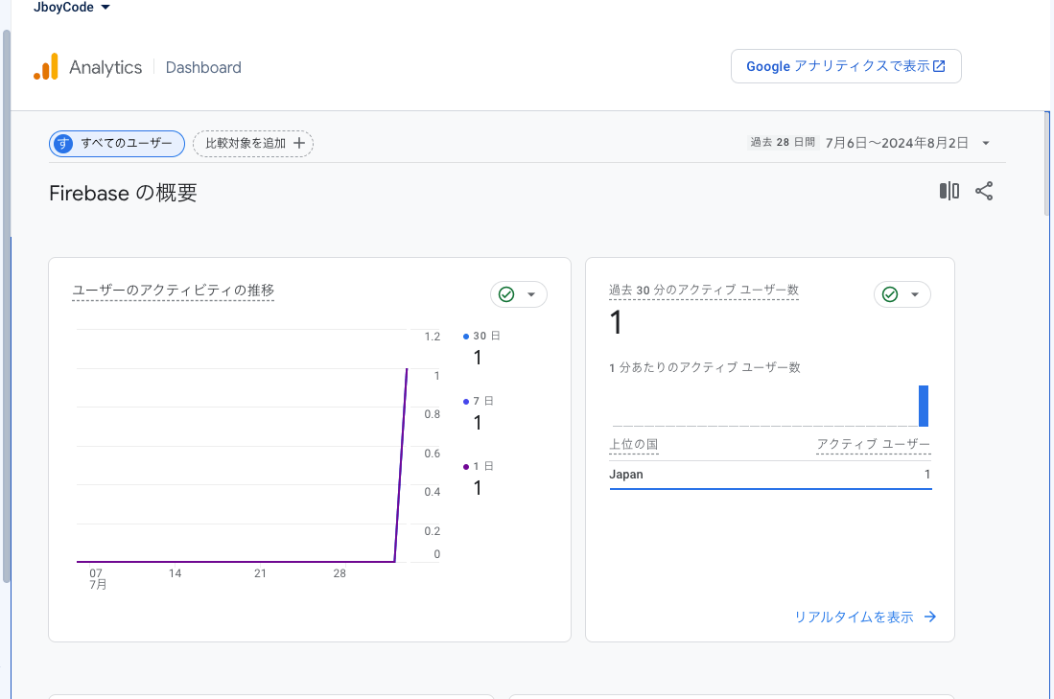Expand the user activity card options arrow
1054x699 pixels.
click(531, 294)
